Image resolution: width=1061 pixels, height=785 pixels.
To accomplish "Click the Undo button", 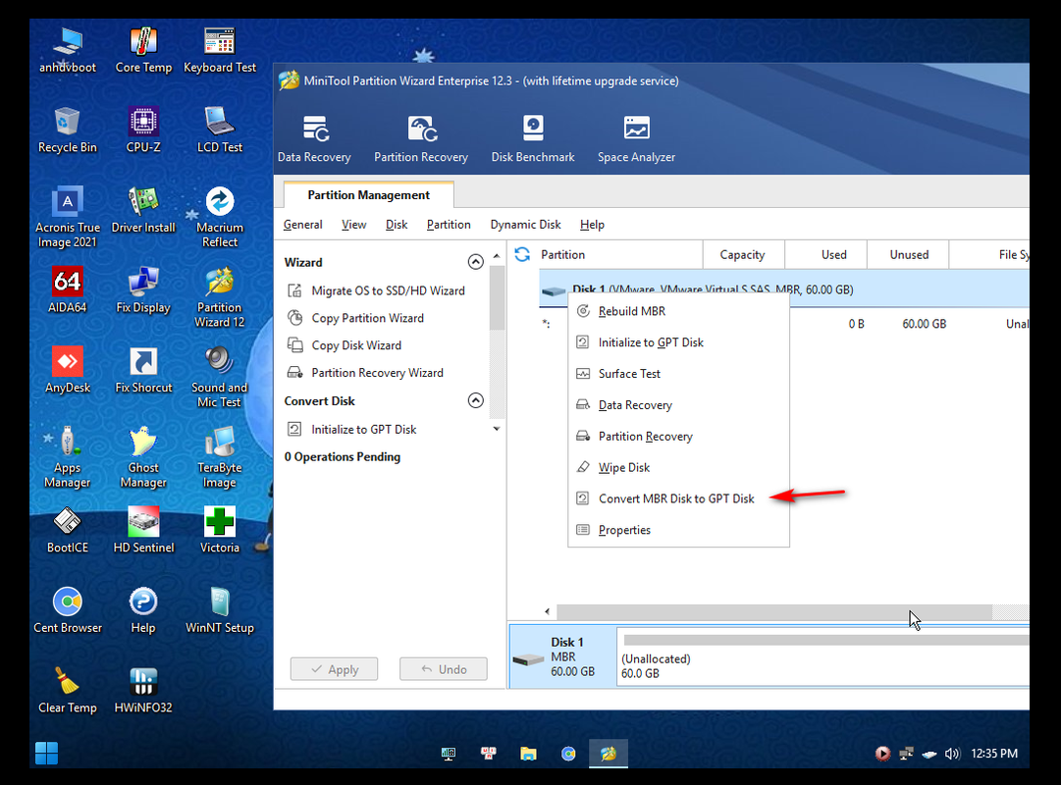I will (444, 669).
